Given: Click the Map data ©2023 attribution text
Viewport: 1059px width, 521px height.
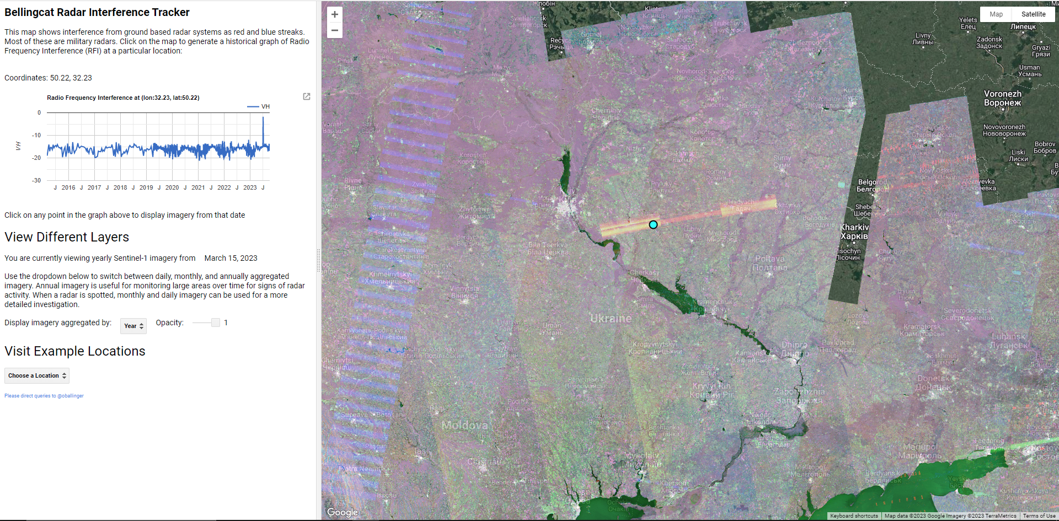Looking at the screenshot, I should tap(950, 516).
